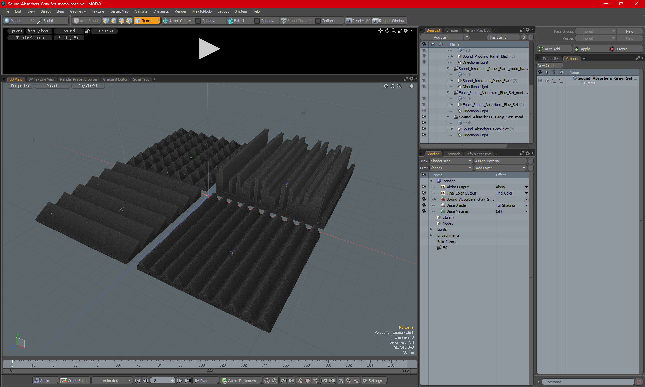Open Action Center tool
The height and width of the screenshot is (387, 645).
(177, 21)
